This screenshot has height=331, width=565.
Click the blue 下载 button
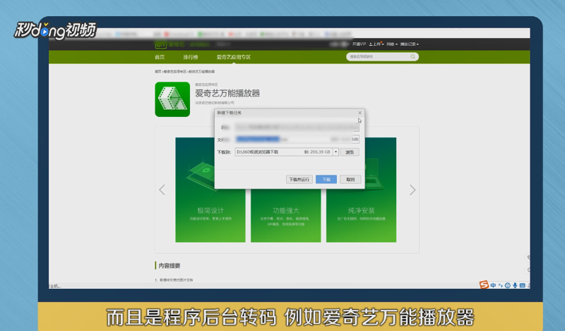point(326,180)
